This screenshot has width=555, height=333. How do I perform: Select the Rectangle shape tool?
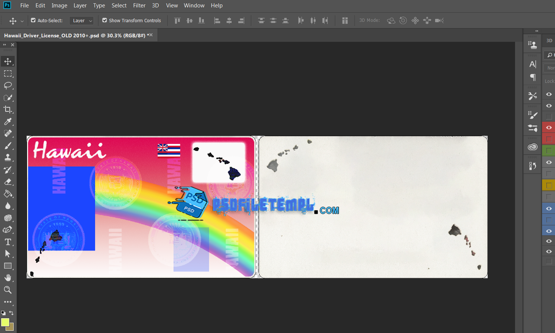(8, 266)
